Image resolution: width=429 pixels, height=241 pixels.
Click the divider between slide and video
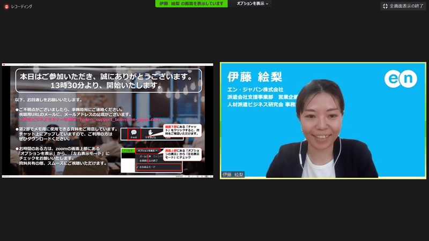tap(217, 120)
